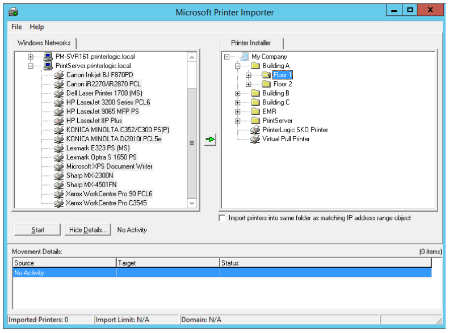Expand the Floor 2 folder
The image size is (449, 333).
click(x=249, y=84)
